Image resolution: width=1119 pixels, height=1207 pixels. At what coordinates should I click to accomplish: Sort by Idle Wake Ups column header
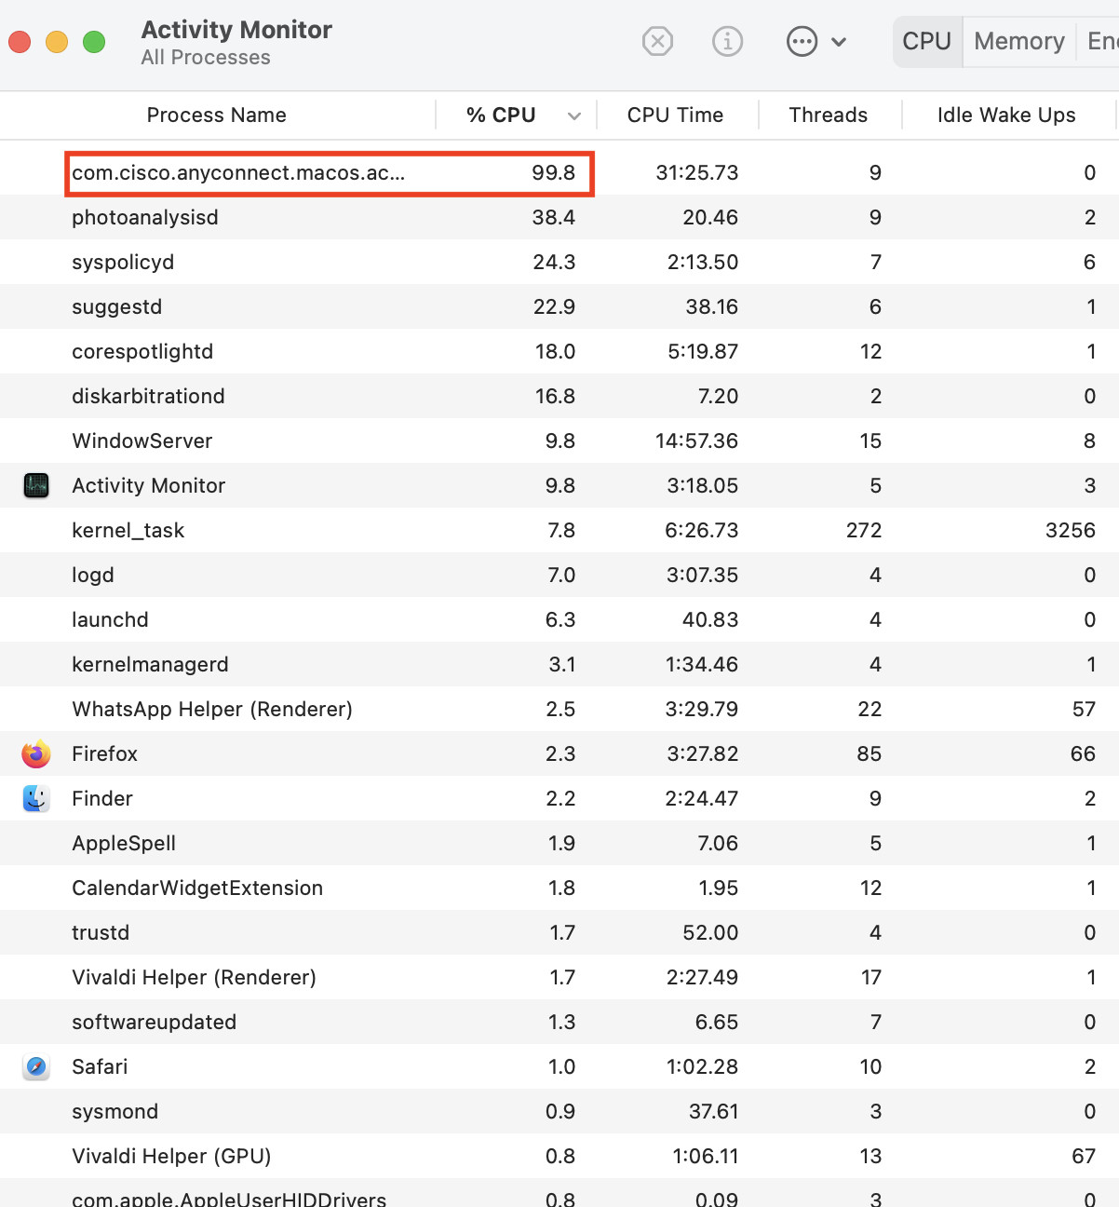(1005, 115)
